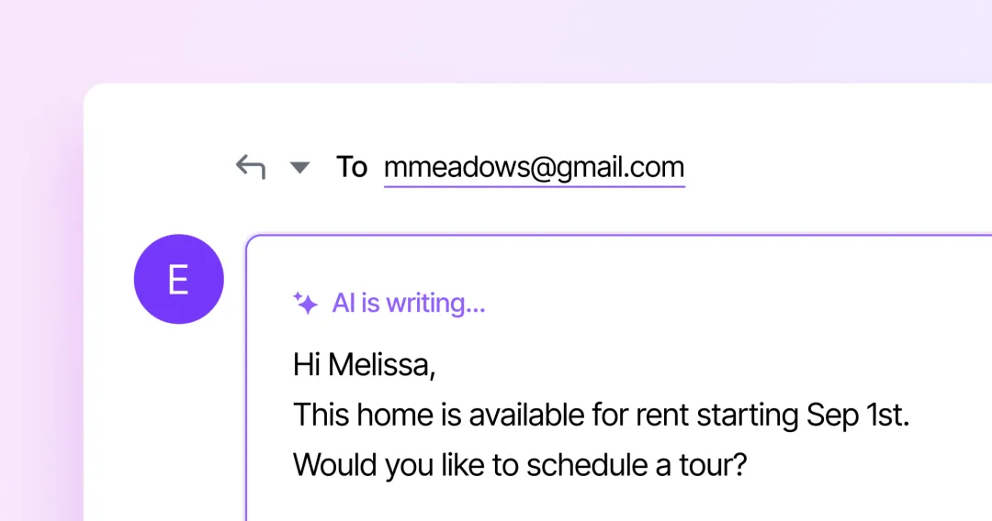This screenshot has height=521, width=992.
Task: Open the reply type dropdown triangle
Action: (299, 167)
